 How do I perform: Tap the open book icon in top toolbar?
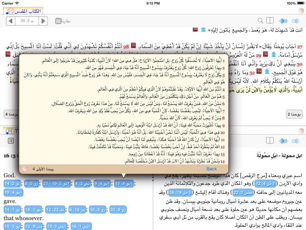[x=270, y=20]
